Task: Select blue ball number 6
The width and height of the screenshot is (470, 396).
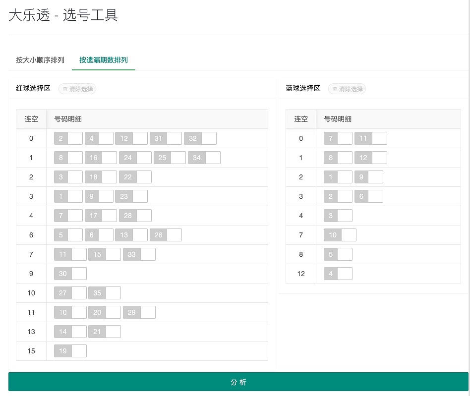Action: (x=369, y=196)
